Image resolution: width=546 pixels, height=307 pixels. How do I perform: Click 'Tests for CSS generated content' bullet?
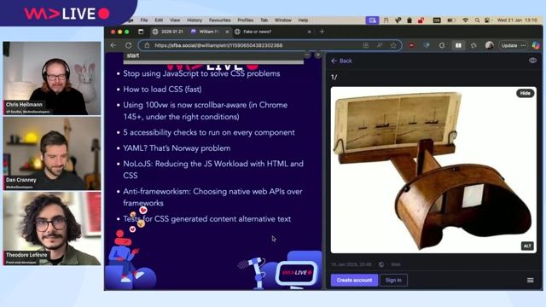coord(206,219)
